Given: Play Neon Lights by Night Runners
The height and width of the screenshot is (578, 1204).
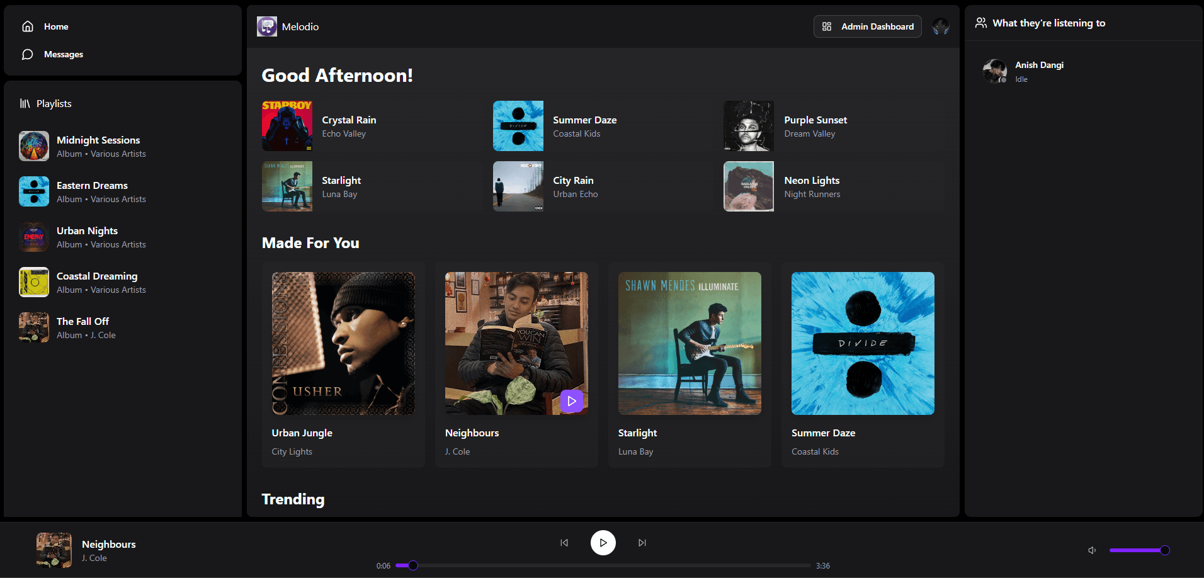Looking at the screenshot, I should tap(834, 186).
